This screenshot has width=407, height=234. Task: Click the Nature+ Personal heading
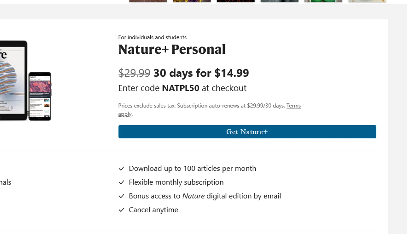click(x=172, y=50)
